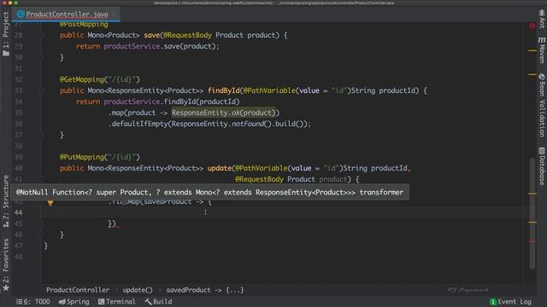Open the Spring tool window
547x307 pixels.
[x=74, y=301]
